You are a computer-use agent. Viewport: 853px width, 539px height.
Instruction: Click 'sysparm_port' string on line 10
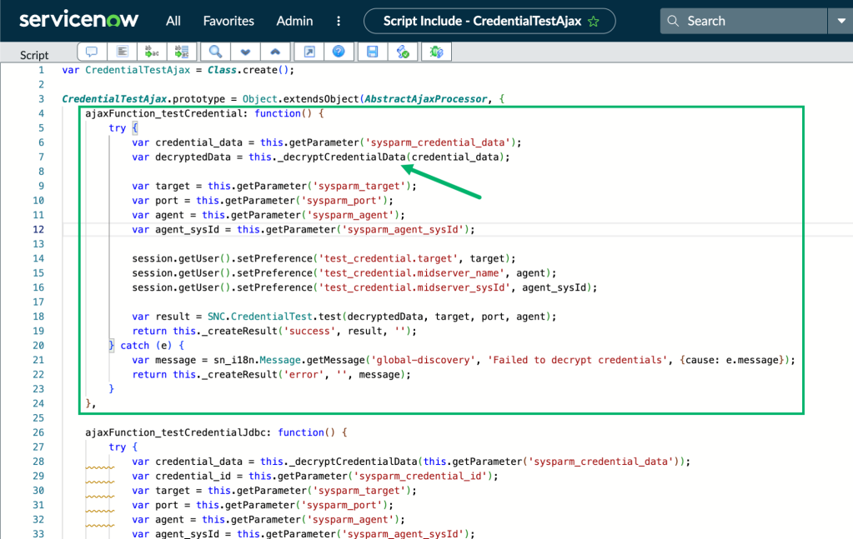344,201
